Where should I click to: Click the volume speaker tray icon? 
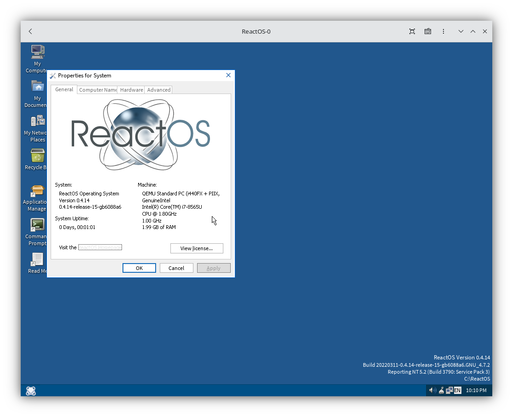pyautogui.click(x=432, y=390)
